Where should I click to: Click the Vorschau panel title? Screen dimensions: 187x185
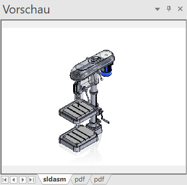tap(26, 9)
